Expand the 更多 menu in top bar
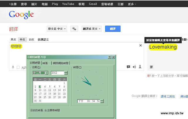The height and width of the screenshot is (119, 188). click(132, 4)
